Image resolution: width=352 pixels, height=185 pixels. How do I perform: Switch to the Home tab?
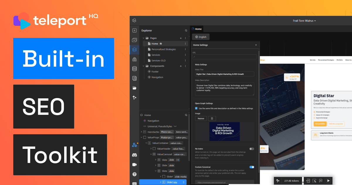197,29
